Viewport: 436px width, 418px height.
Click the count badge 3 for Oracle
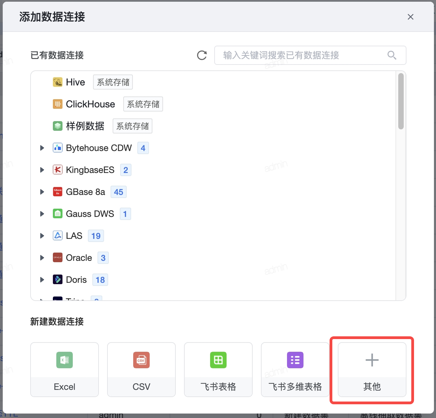[103, 258]
